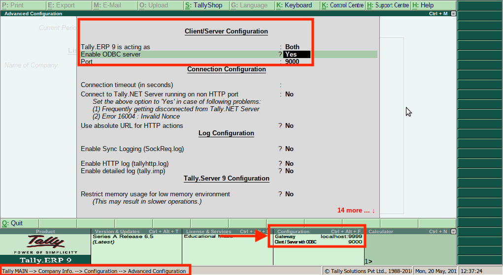Click Educational Mode license text
The width and height of the screenshot is (503, 275).
pos(208,237)
